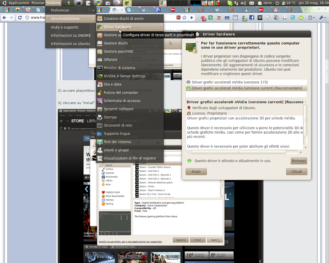
Task: Click the Supreme Commander 2 game thumbnail
Action: click(x=132, y=257)
